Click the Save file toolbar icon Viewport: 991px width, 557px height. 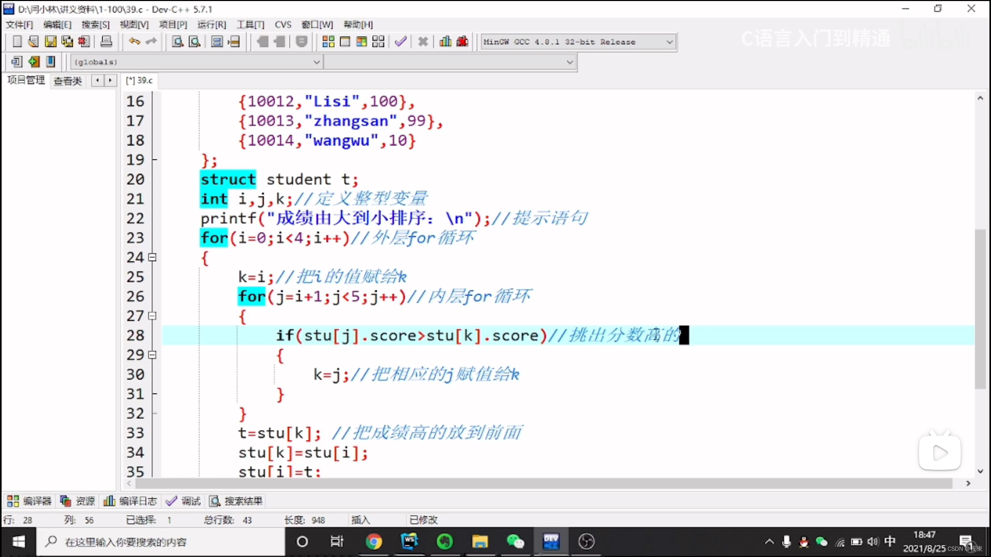[x=51, y=42]
